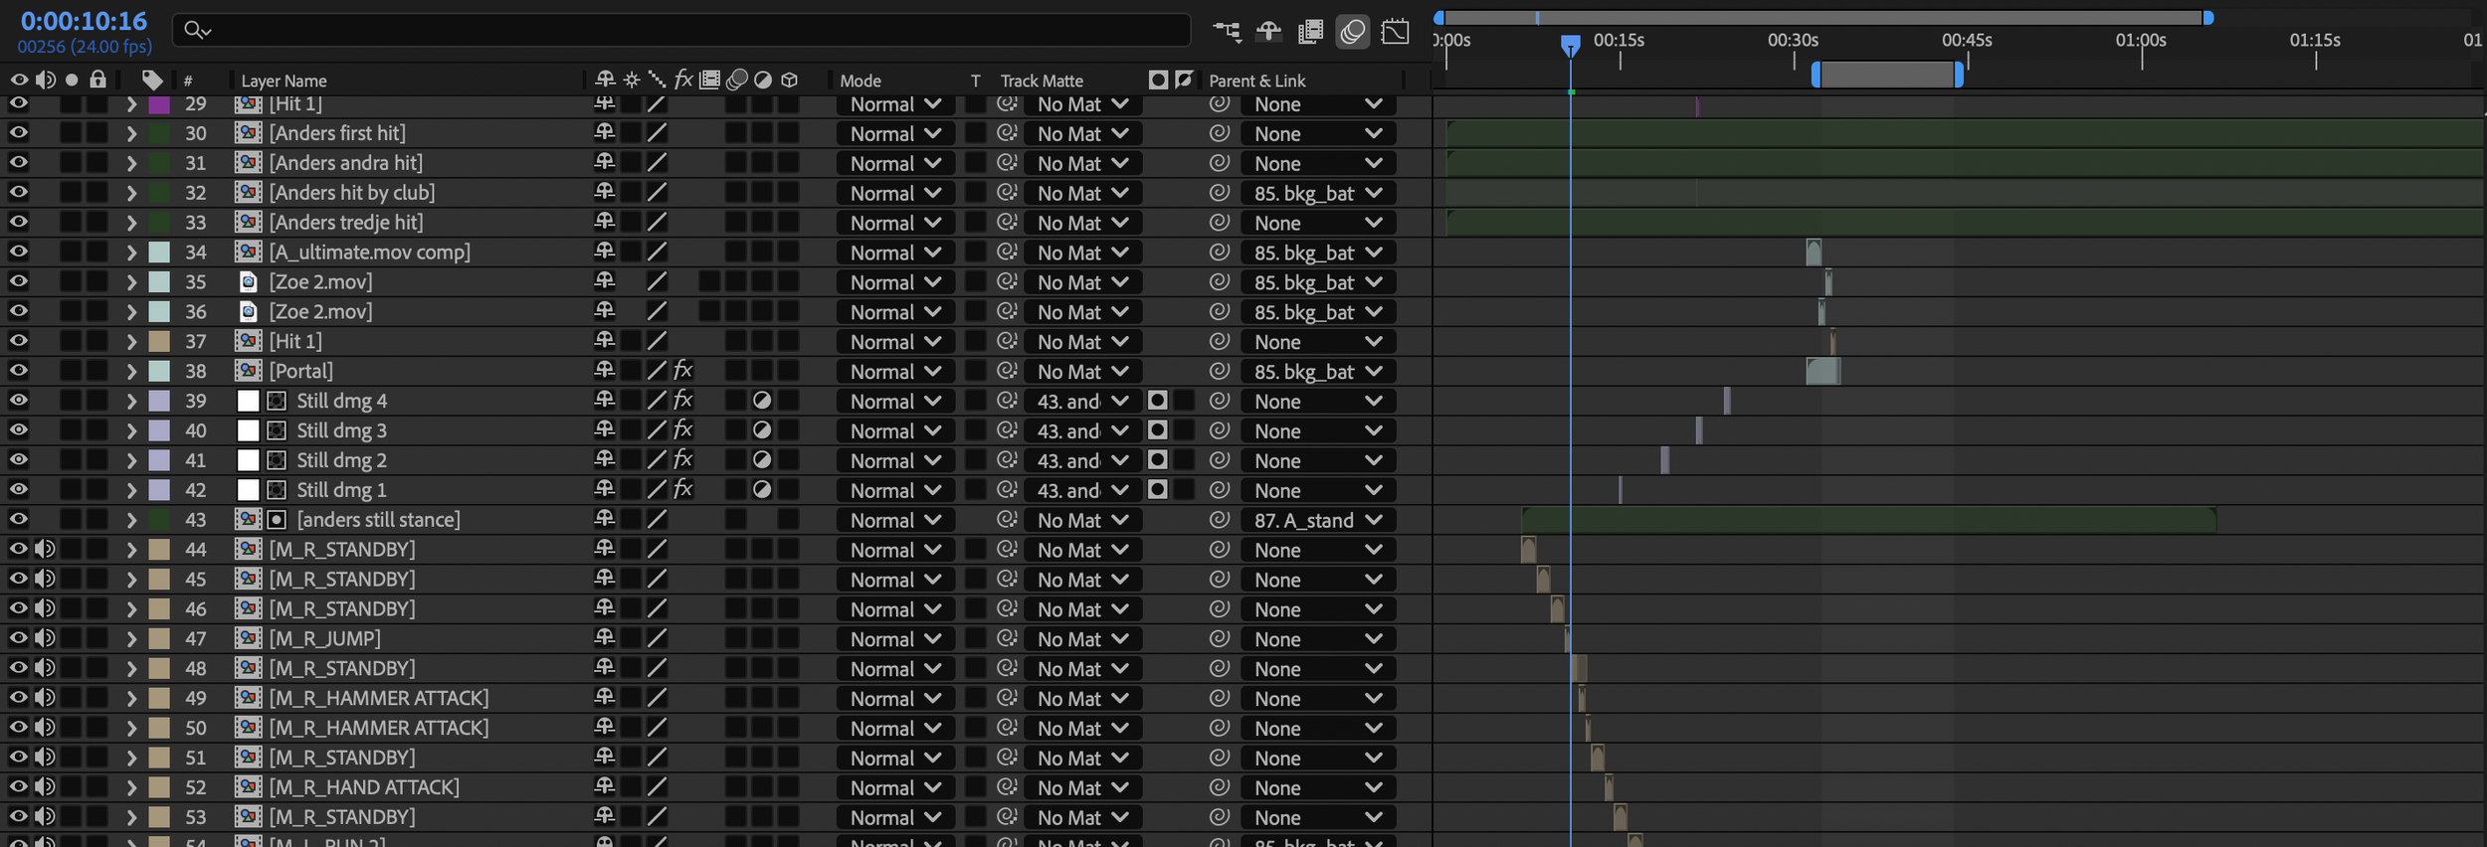Viewport: 2487px width, 847px height.
Task: Click the anders still stance timeline bar
Action: [x=1868, y=520]
